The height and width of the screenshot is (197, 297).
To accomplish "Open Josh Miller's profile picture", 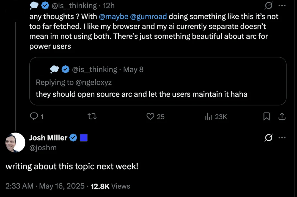I will [15, 142].
